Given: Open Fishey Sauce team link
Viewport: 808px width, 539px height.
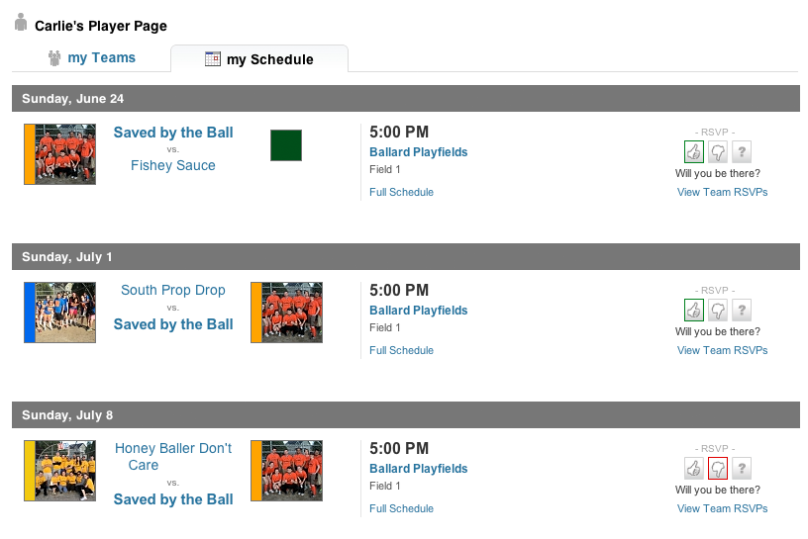Looking at the screenshot, I should click(x=173, y=166).
